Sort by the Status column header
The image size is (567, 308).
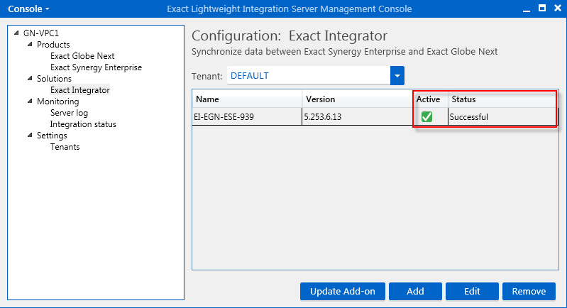point(503,99)
